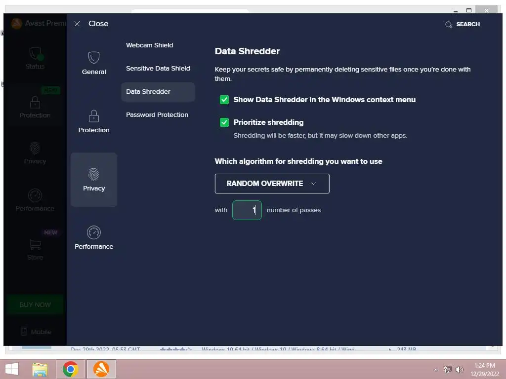
Task: Select the General shield icon
Action: point(94,58)
